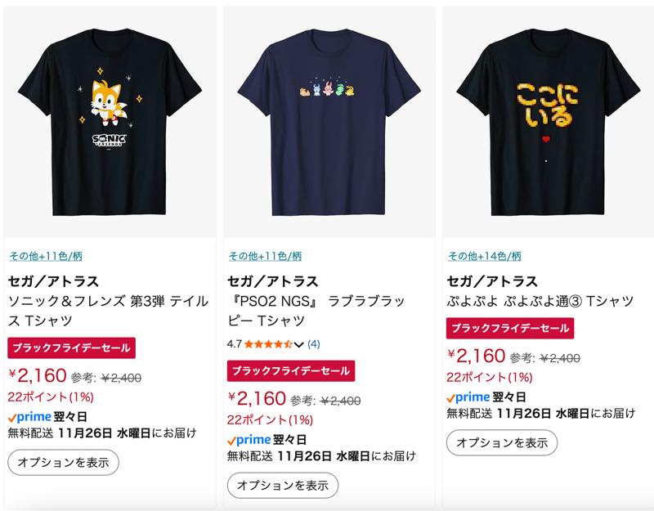Open the ぷよぷよ通③ Tシャツ title
This screenshot has width=654, height=511.
540,301
